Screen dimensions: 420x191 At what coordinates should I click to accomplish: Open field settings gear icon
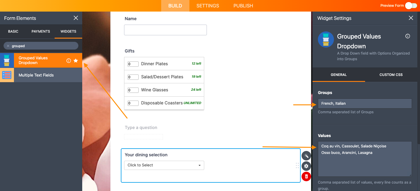(x=306, y=166)
